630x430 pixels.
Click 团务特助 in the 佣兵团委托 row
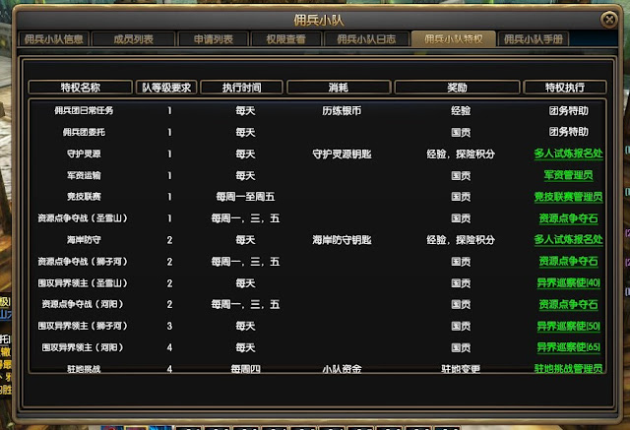pyautogui.click(x=569, y=132)
